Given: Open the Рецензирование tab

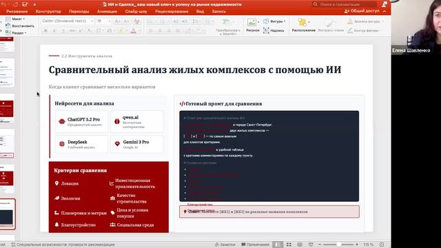Looking at the screenshot, I should tap(172, 12).
